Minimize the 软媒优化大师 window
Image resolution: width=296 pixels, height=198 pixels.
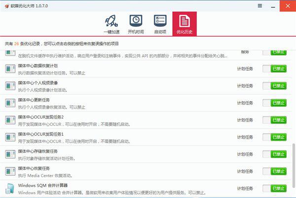[x=273, y=5]
